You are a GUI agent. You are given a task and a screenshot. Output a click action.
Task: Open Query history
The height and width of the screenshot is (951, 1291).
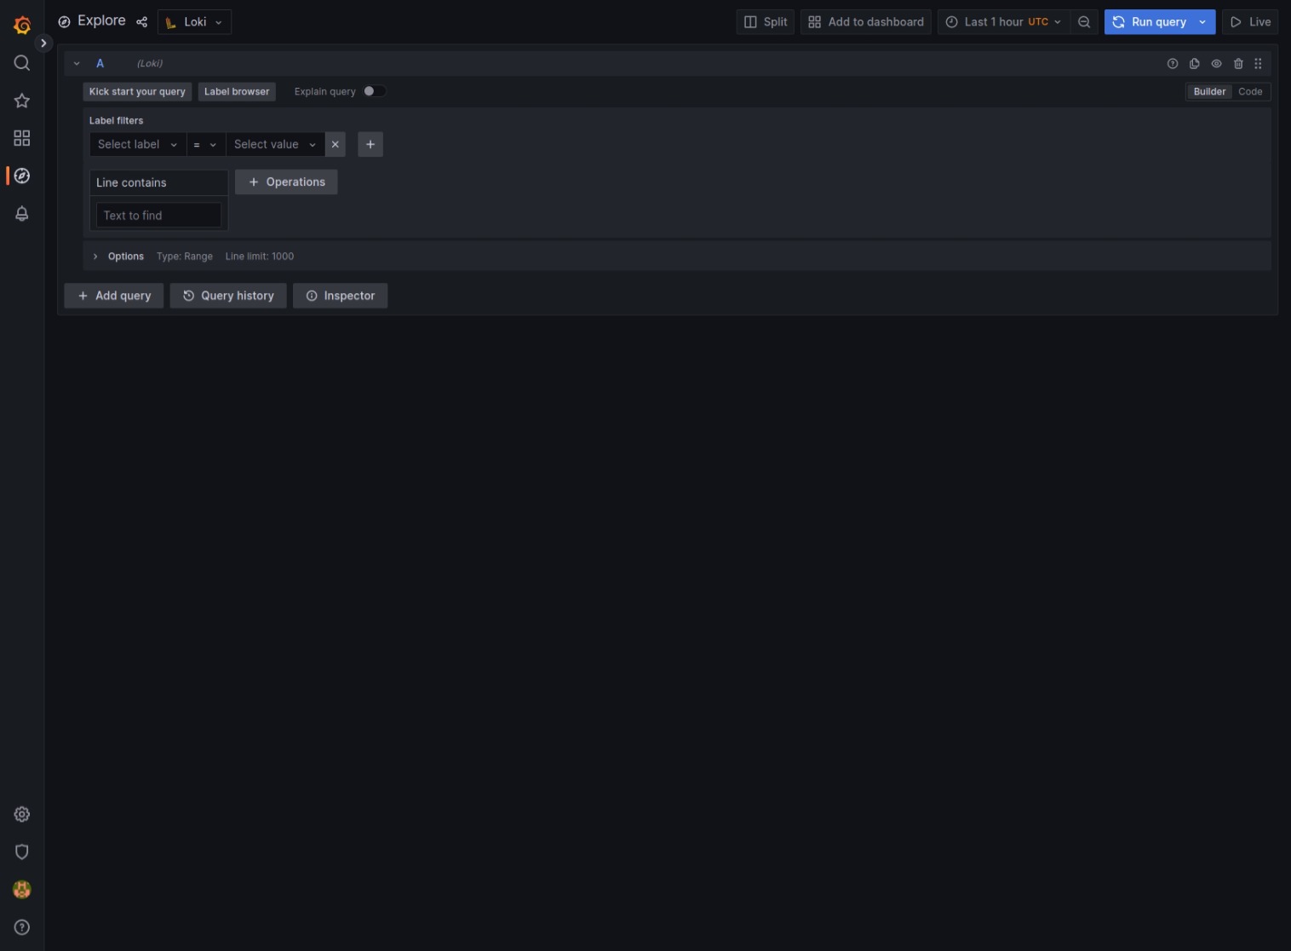tap(228, 296)
